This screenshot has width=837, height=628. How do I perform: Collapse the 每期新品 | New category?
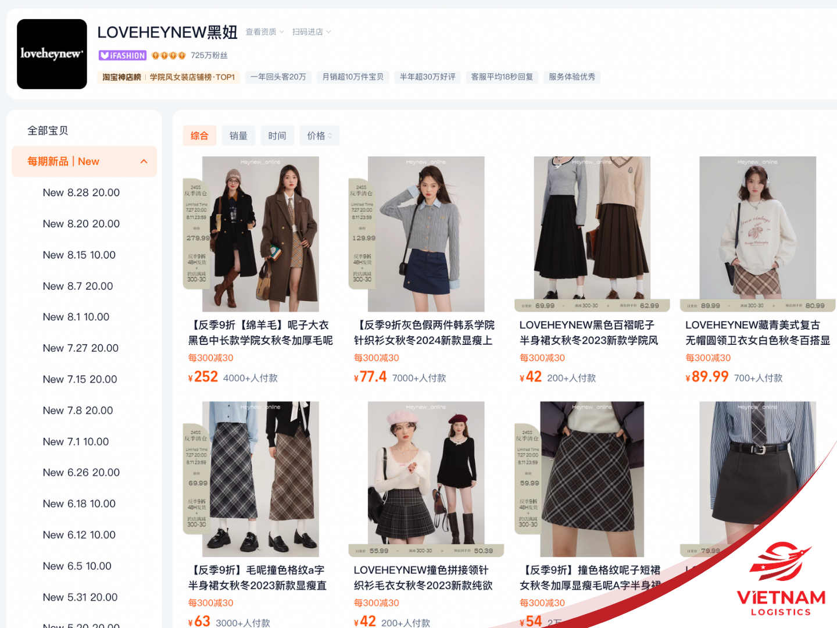click(x=144, y=162)
